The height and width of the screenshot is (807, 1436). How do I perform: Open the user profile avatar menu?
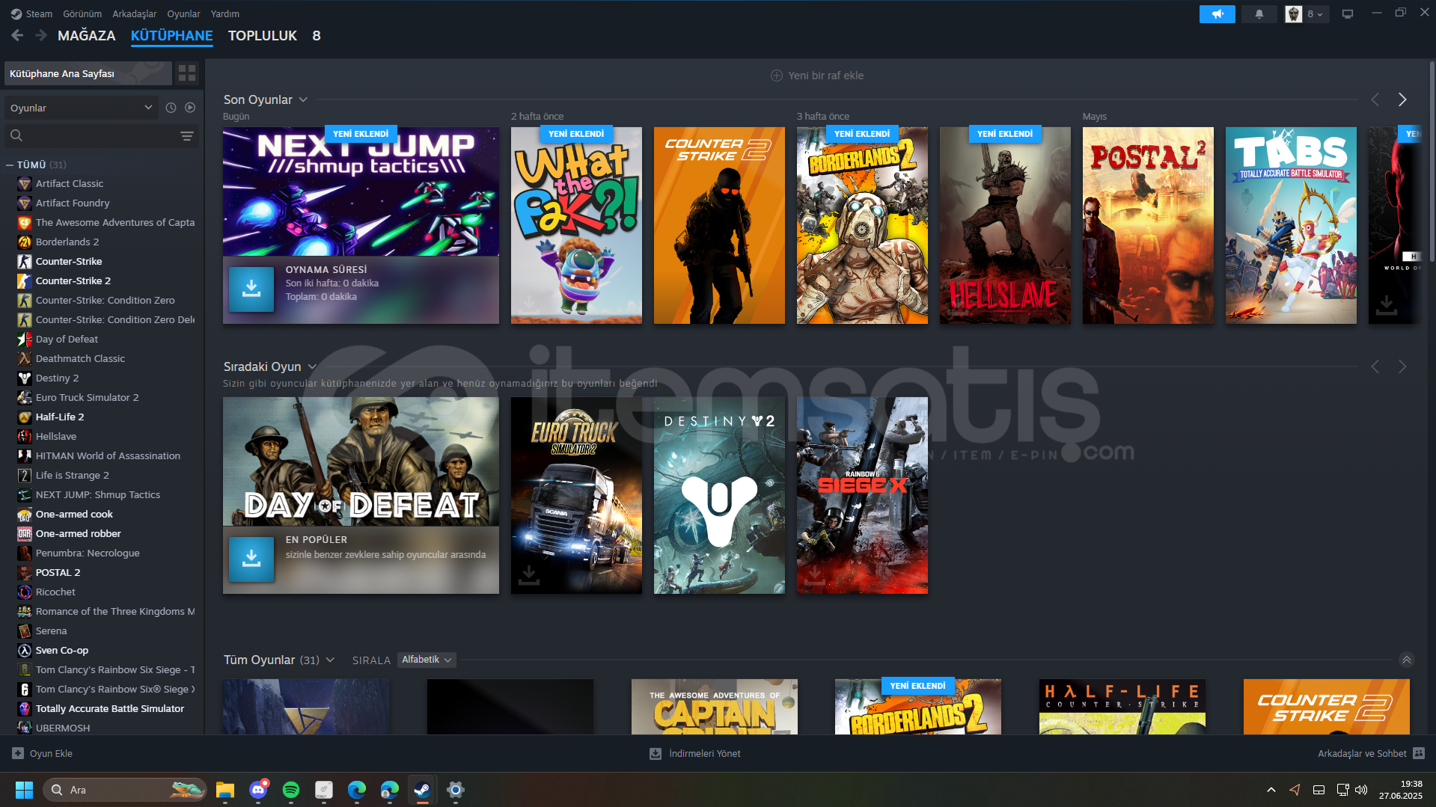click(1306, 14)
